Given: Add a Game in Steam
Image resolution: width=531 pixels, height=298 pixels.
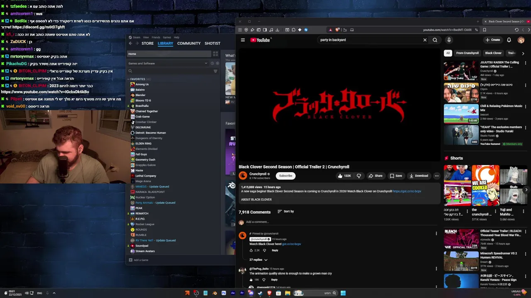Looking at the screenshot, I should [x=139, y=260].
